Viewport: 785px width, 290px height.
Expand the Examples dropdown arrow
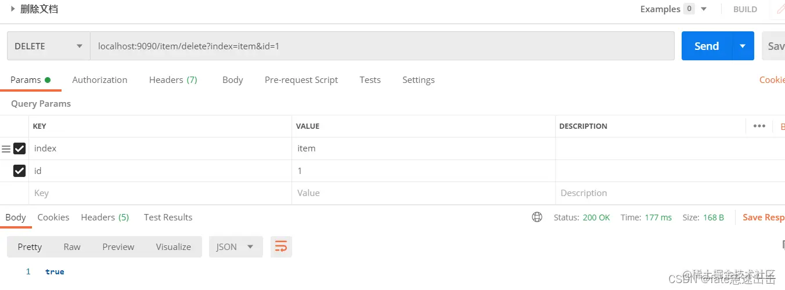tap(704, 9)
